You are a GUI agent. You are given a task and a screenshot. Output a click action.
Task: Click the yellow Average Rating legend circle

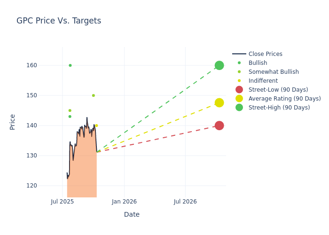click(x=239, y=99)
